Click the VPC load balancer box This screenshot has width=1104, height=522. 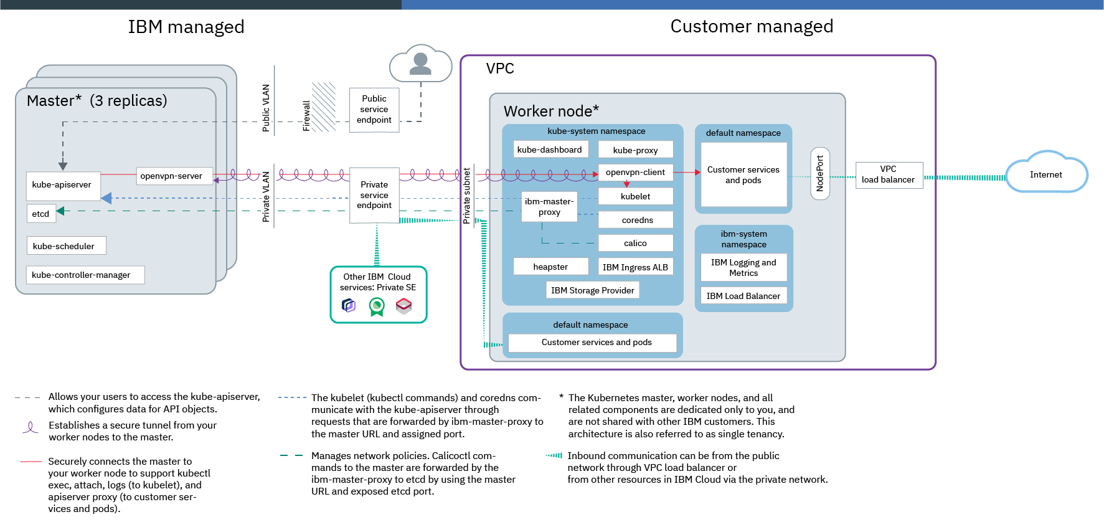click(889, 174)
